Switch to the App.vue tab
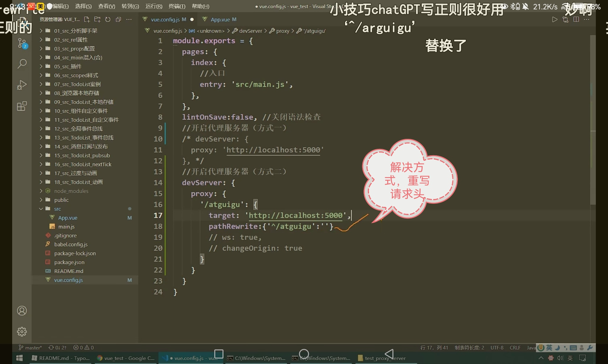608x364 pixels. 220,19
